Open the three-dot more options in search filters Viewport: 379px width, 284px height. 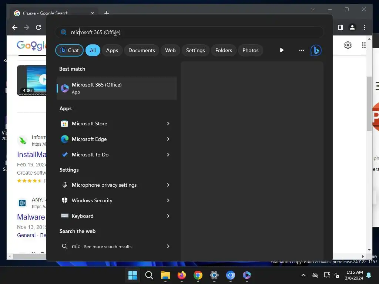tap(301, 50)
